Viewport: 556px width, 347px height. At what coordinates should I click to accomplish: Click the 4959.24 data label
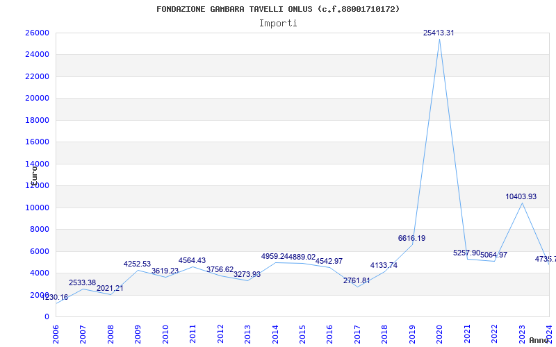coord(275,256)
